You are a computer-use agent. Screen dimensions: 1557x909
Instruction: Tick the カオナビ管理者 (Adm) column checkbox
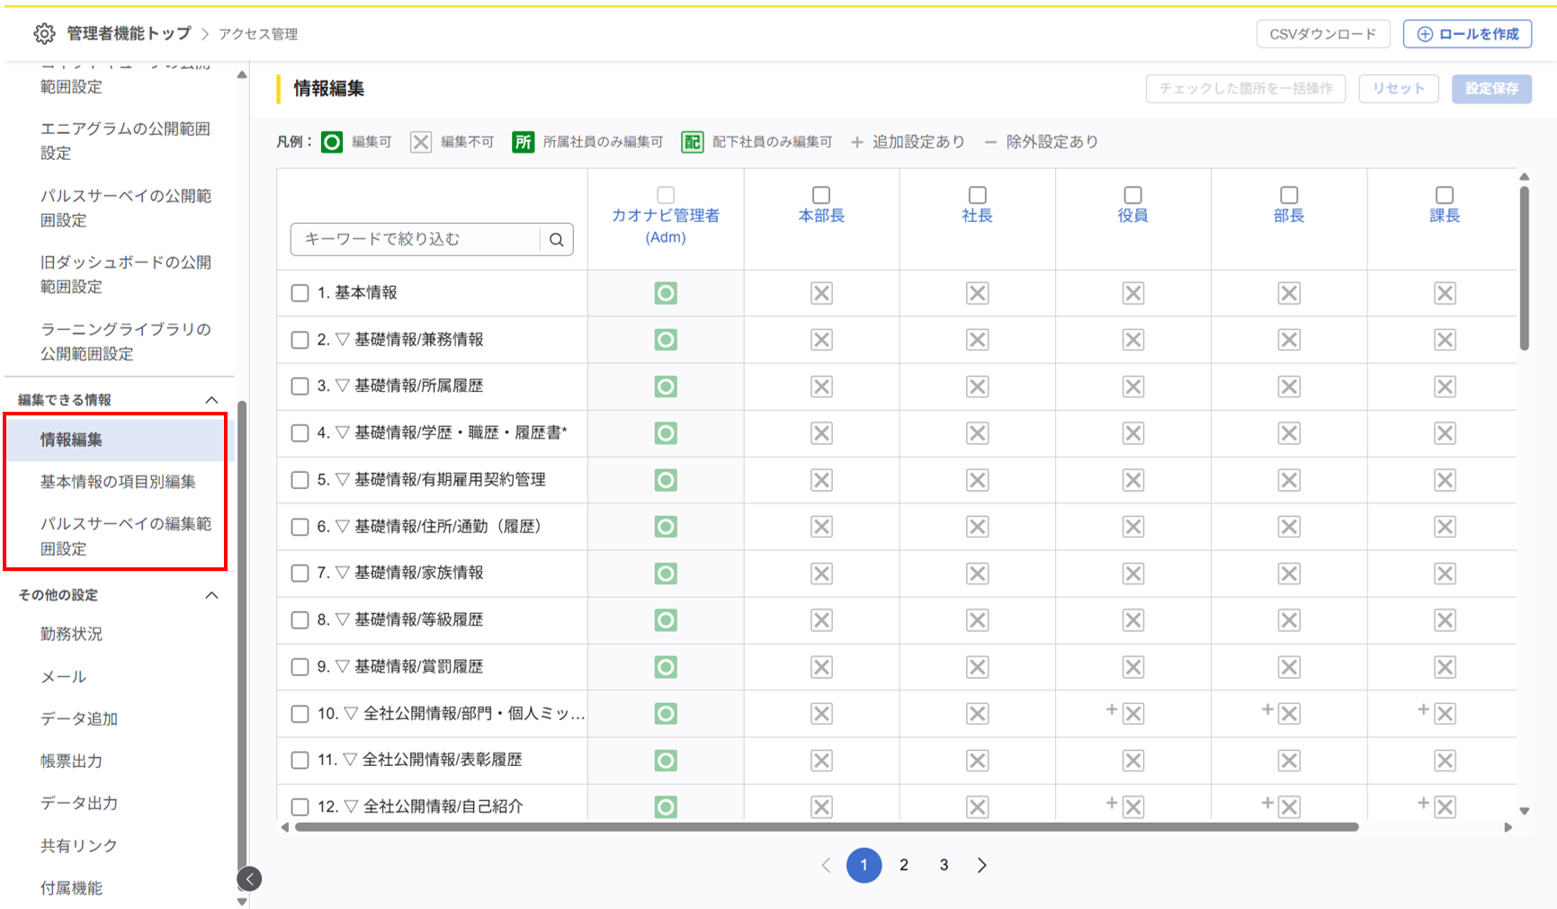tap(666, 195)
